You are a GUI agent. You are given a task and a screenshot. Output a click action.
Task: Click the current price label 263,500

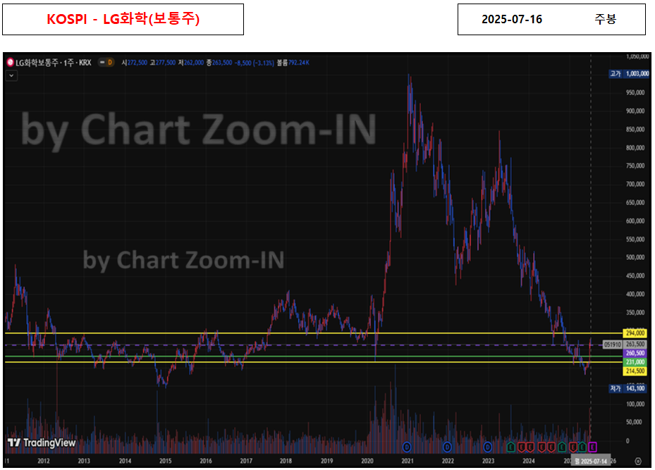[635, 345]
